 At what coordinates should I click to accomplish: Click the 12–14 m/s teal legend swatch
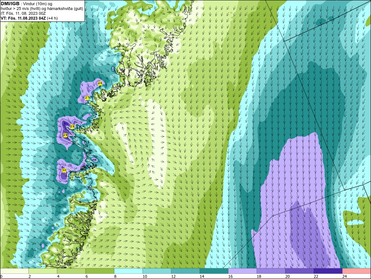click(x=185, y=271)
